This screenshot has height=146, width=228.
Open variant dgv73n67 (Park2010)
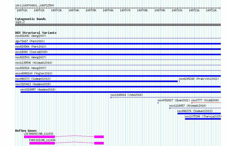coord(30,41)
